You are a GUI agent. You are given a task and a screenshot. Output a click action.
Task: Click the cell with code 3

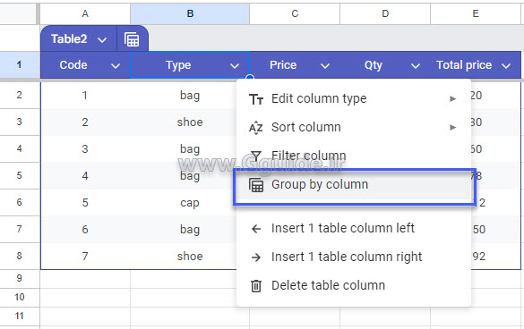[85, 148]
